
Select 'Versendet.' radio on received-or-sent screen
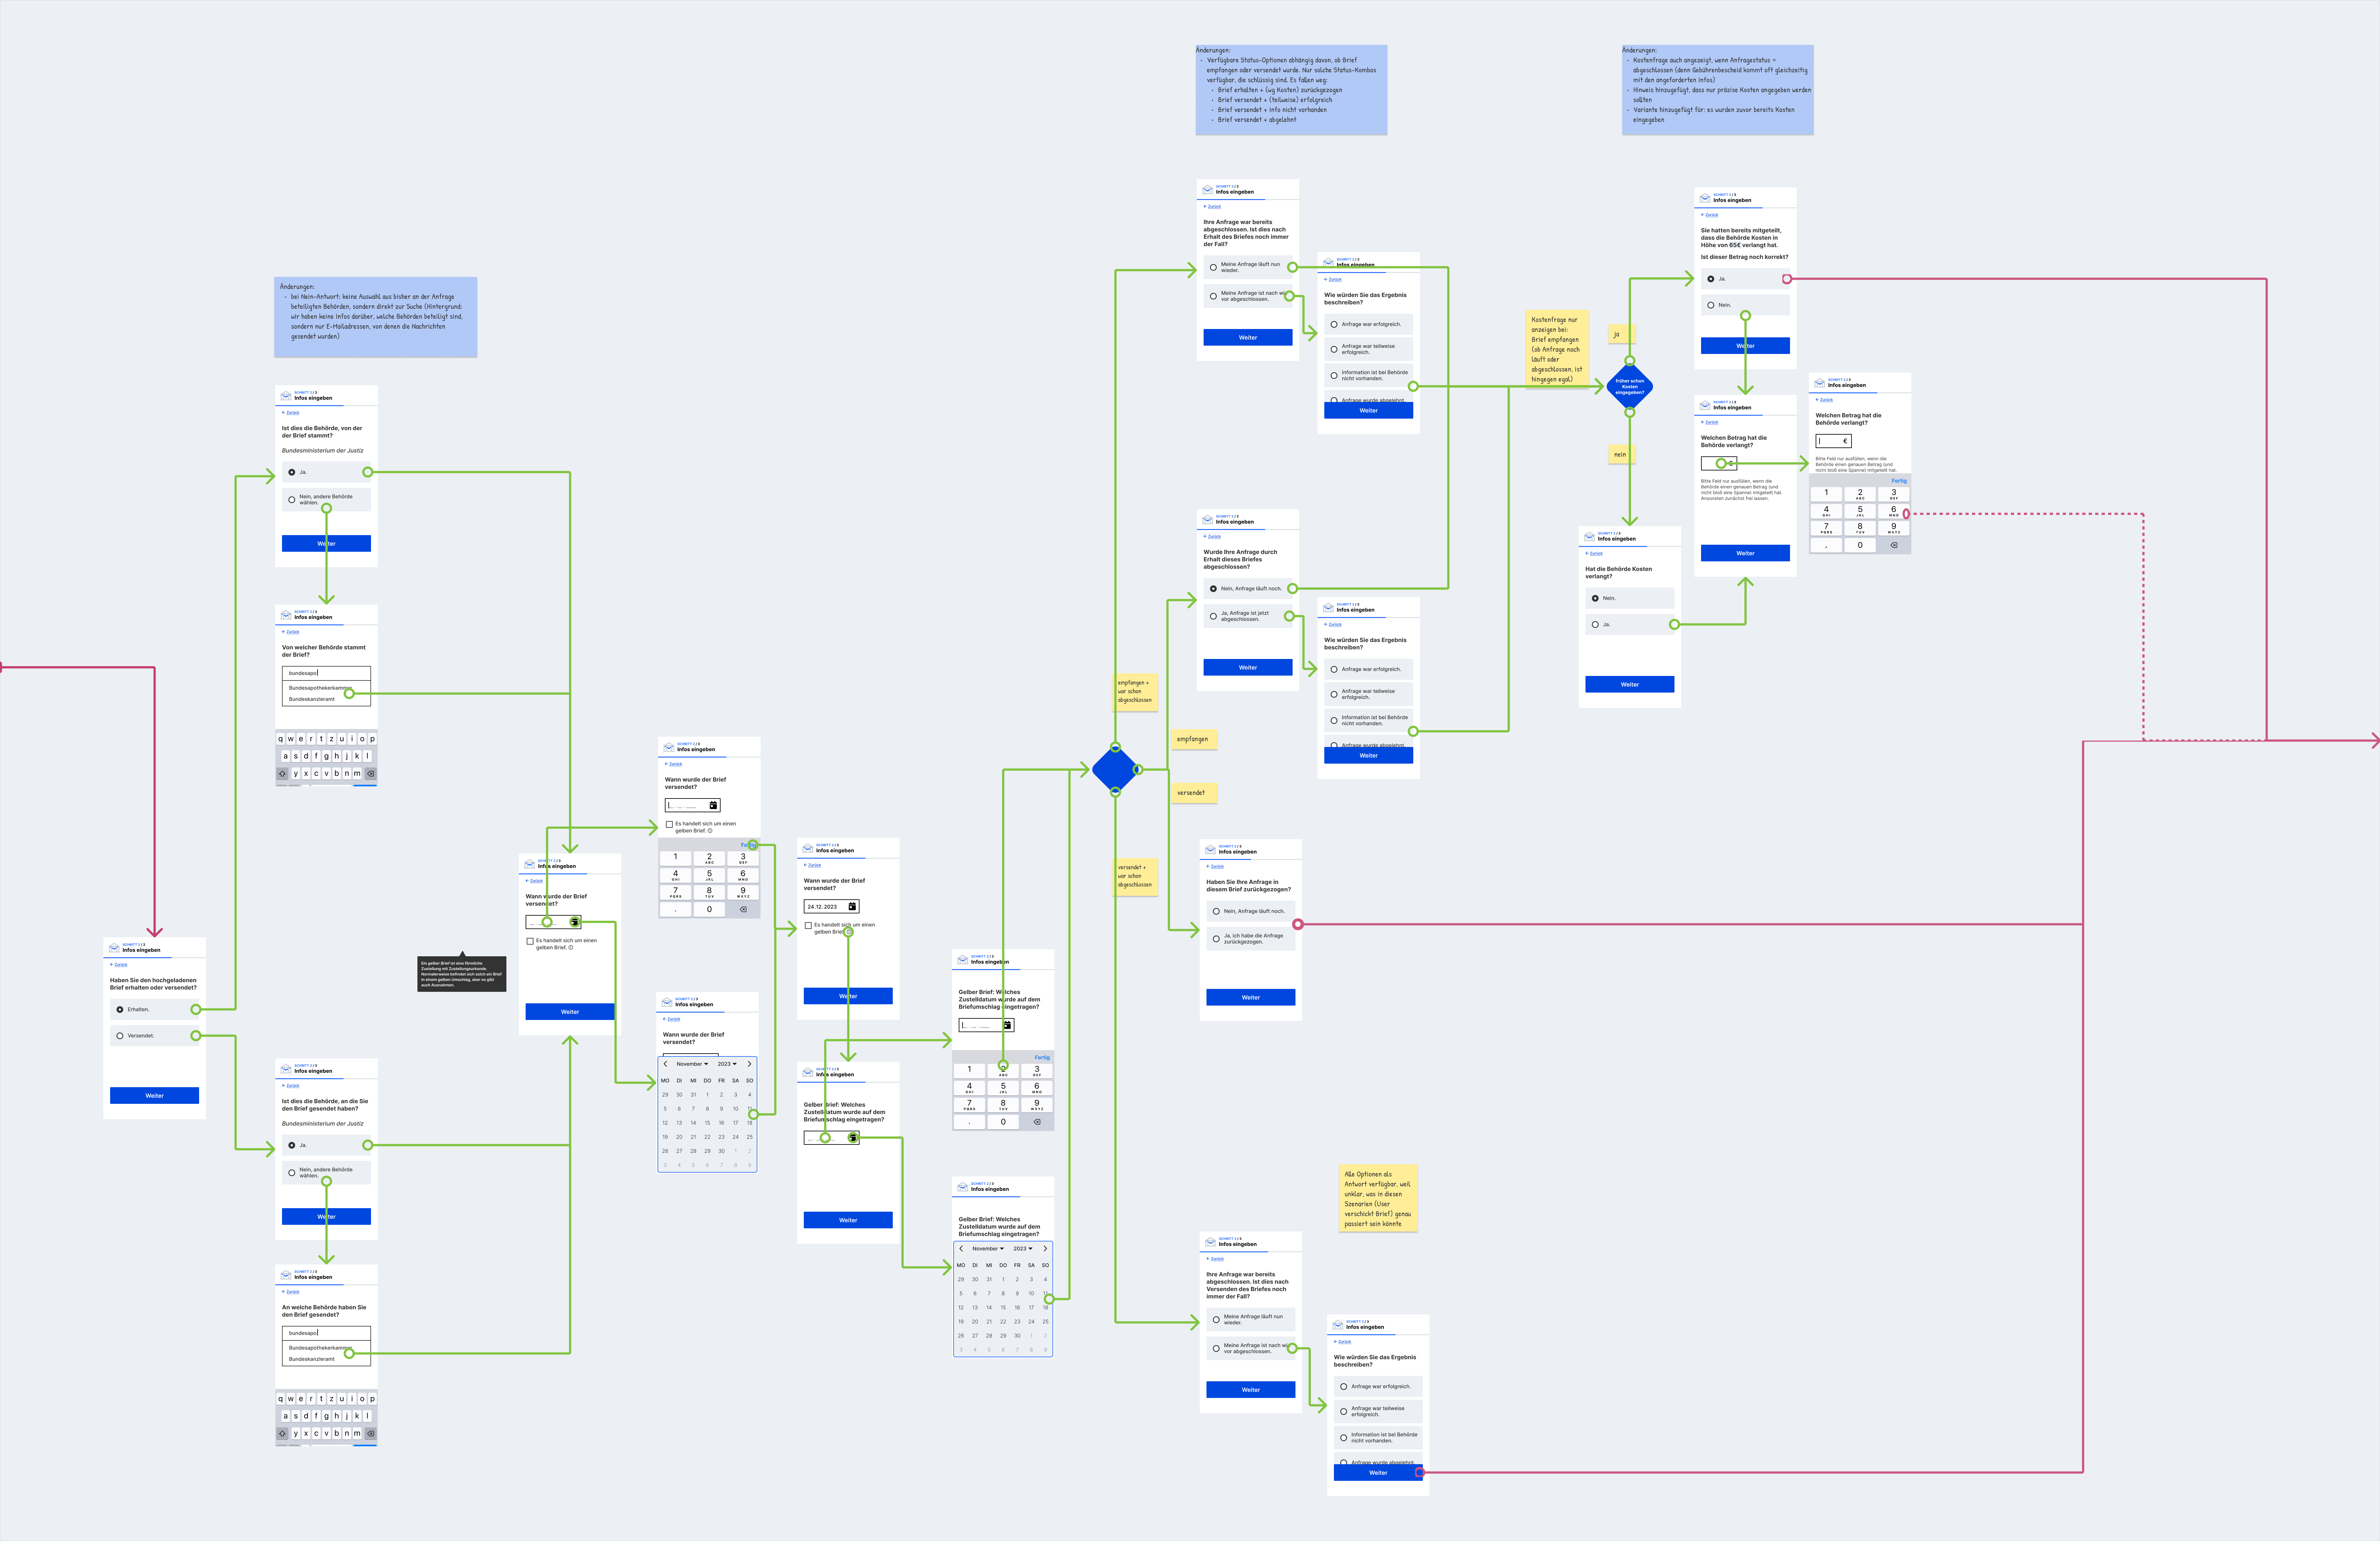pyautogui.click(x=120, y=1036)
